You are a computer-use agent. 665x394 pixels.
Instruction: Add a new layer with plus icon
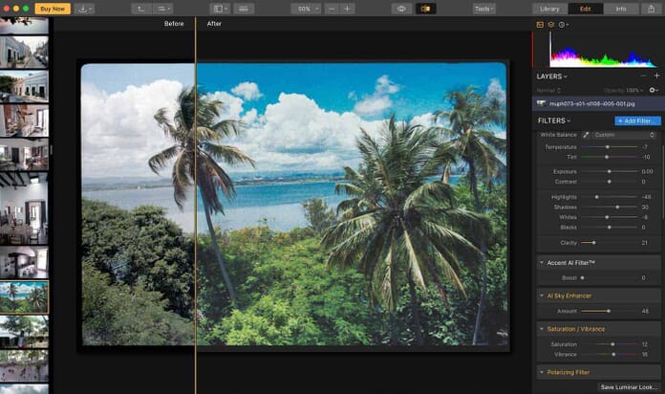click(657, 76)
